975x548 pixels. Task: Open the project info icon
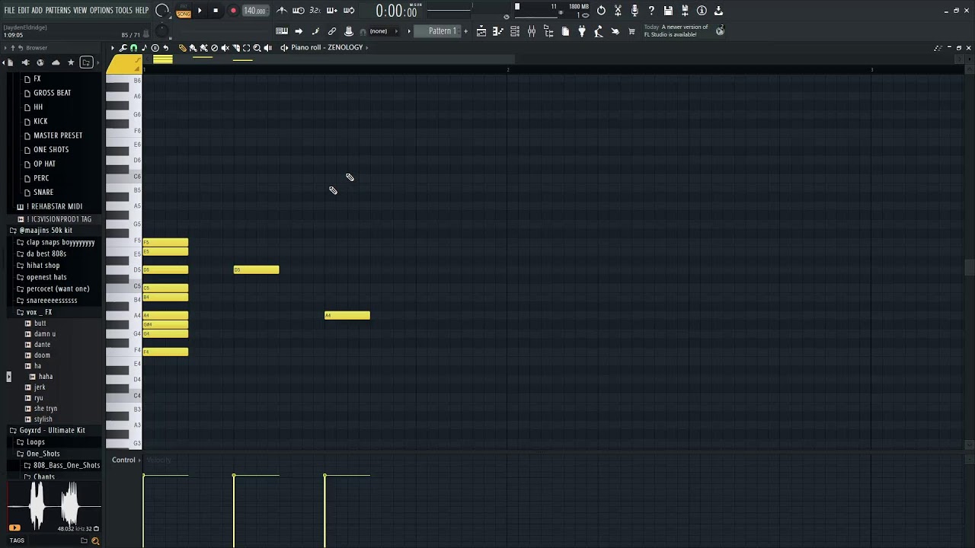tap(702, 11)
